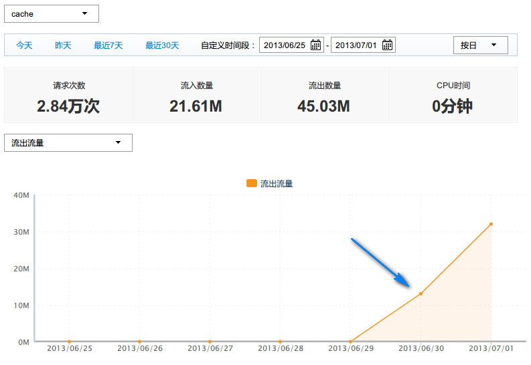The image size is (531, 365).
Task: Click the 10M y-axis label
Action: 21,306
